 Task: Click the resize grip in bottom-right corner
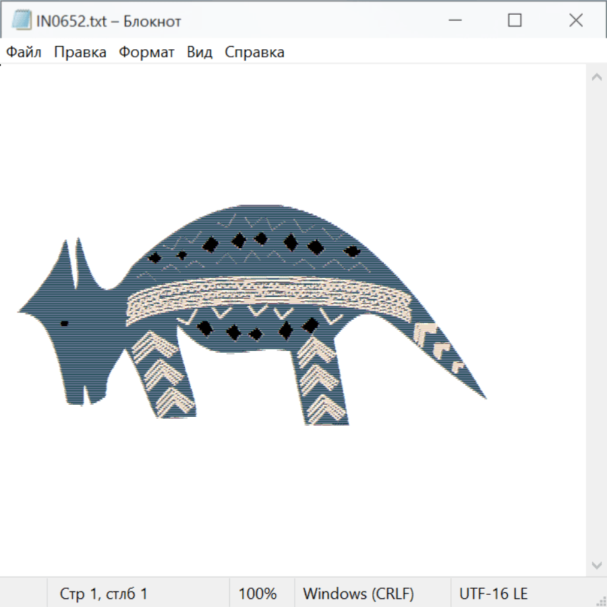pos(601,601)
